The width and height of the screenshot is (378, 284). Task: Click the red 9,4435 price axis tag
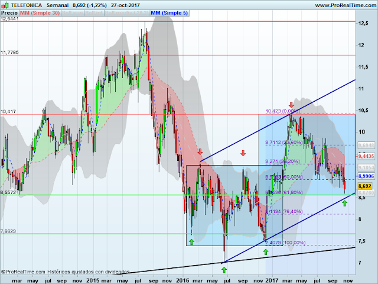(x=366, y=156)
